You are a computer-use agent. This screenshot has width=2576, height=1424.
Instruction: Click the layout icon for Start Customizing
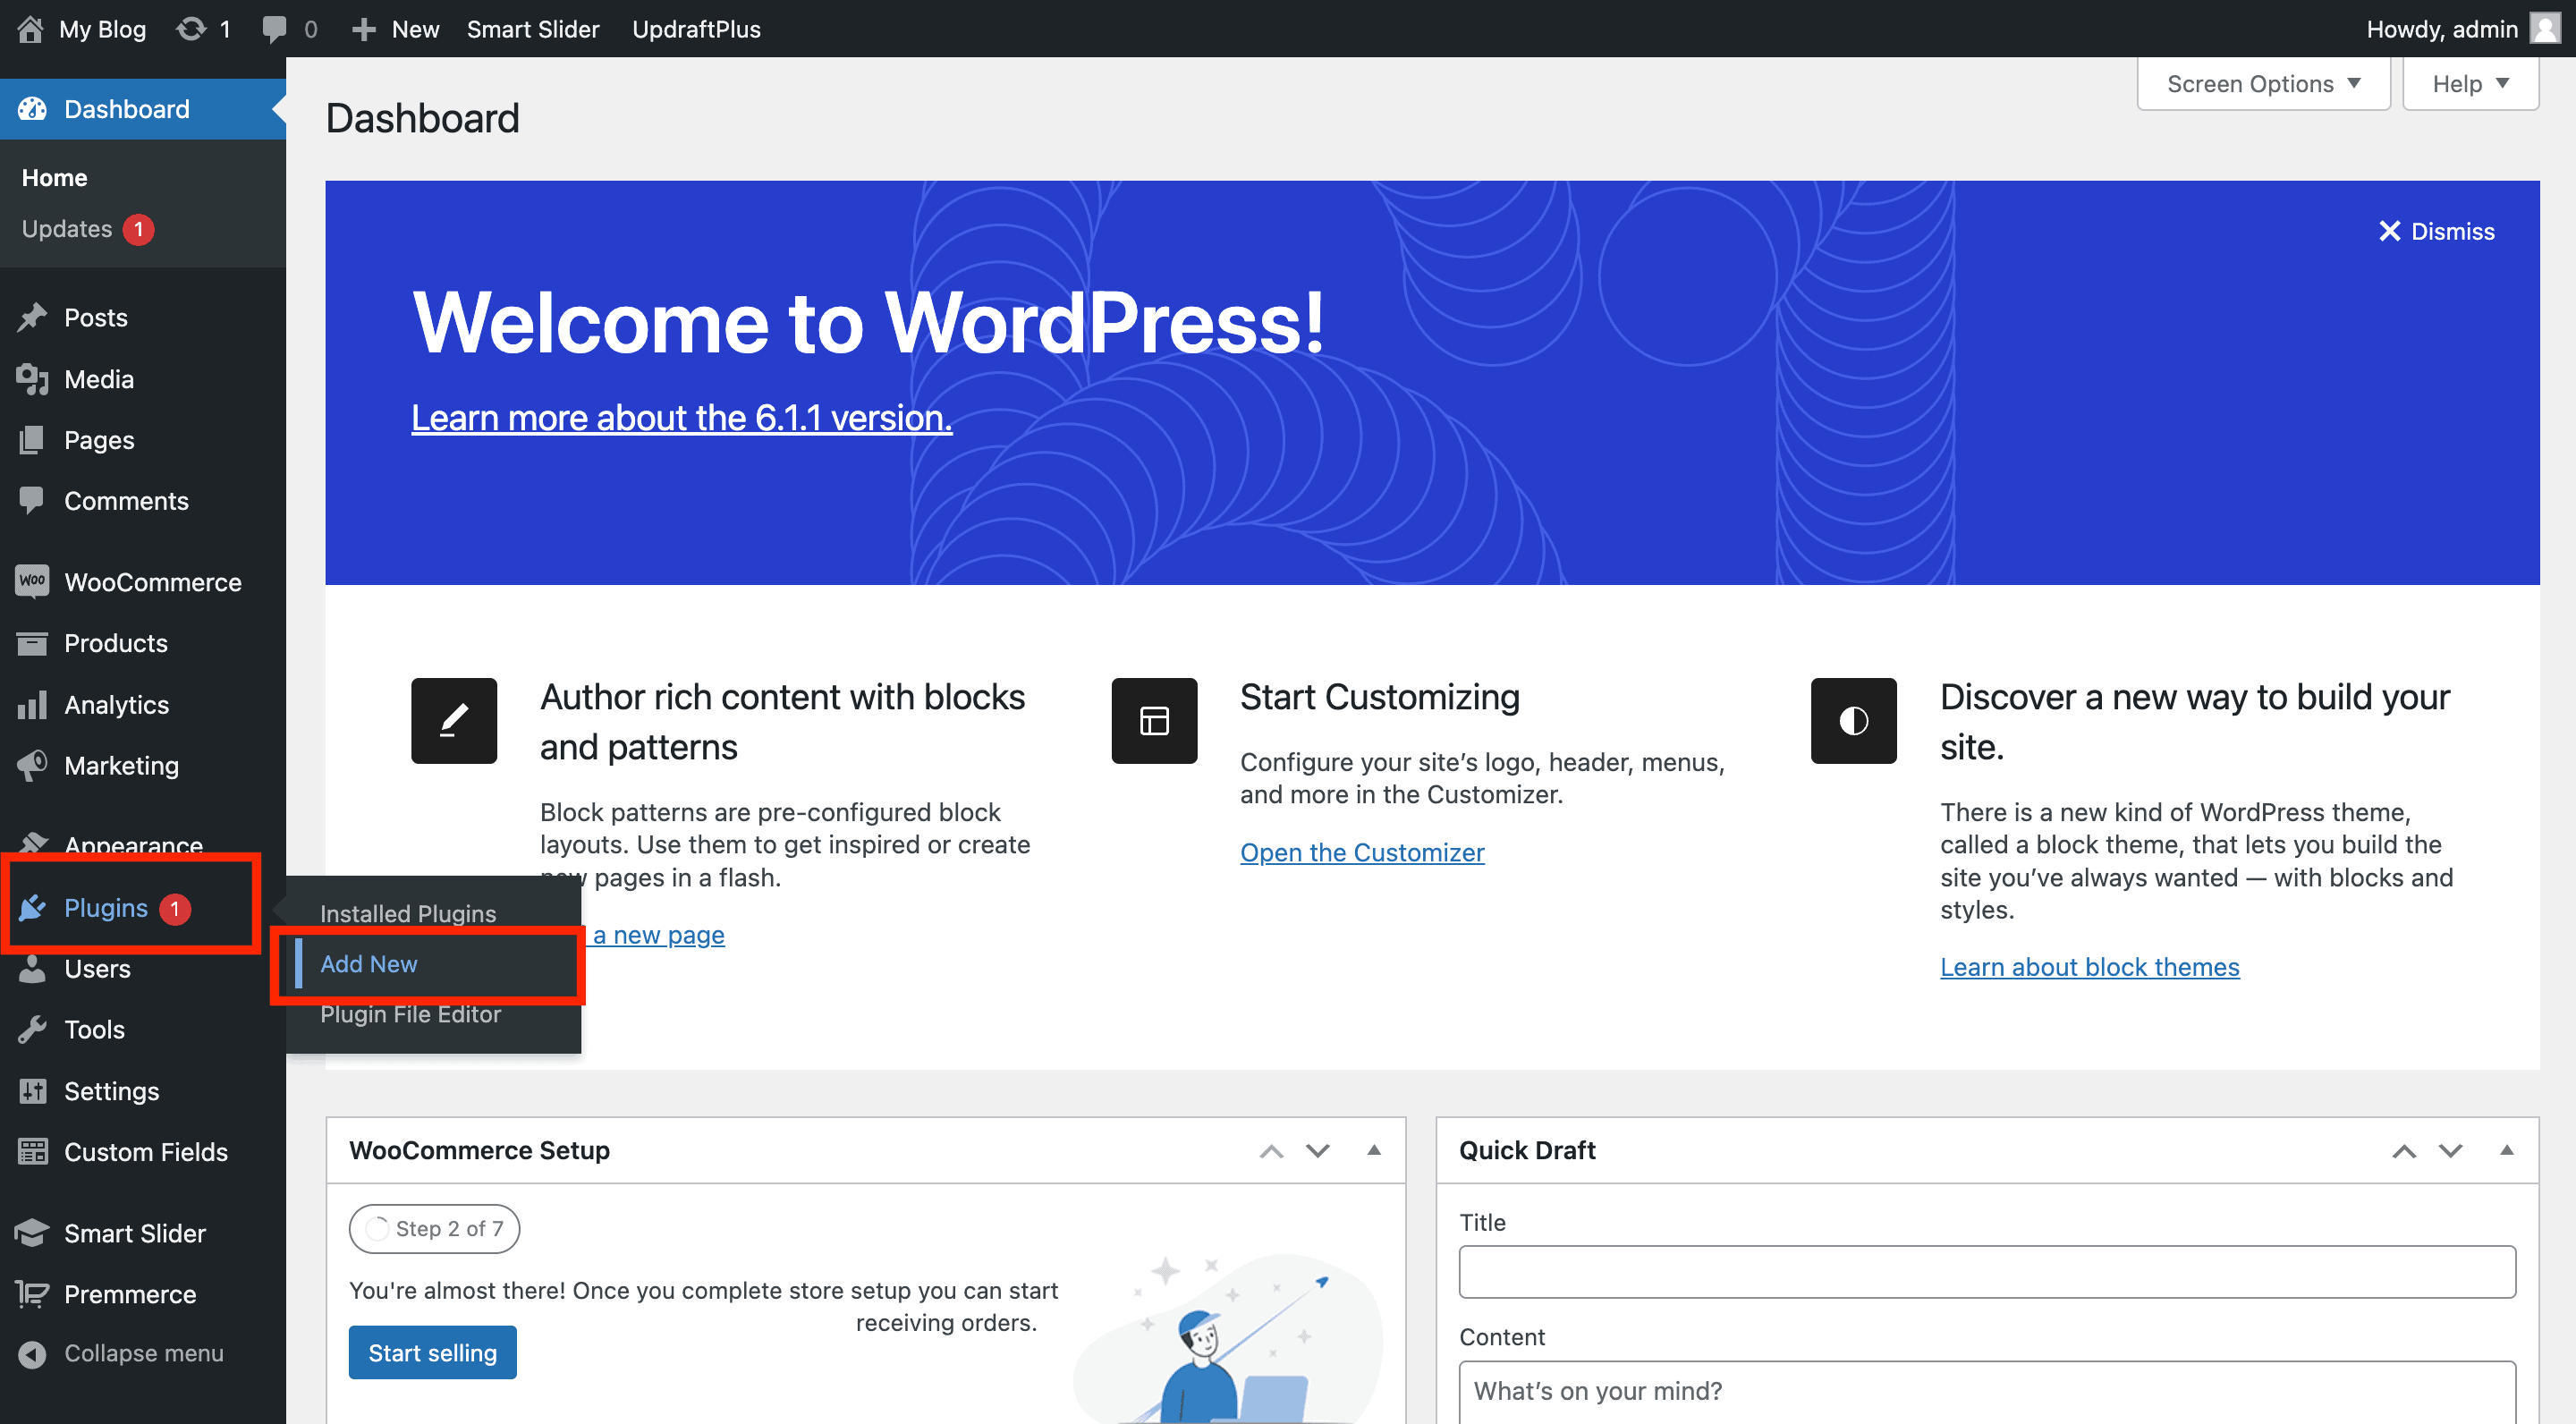pyautogui.click(x=1154, y=721)
